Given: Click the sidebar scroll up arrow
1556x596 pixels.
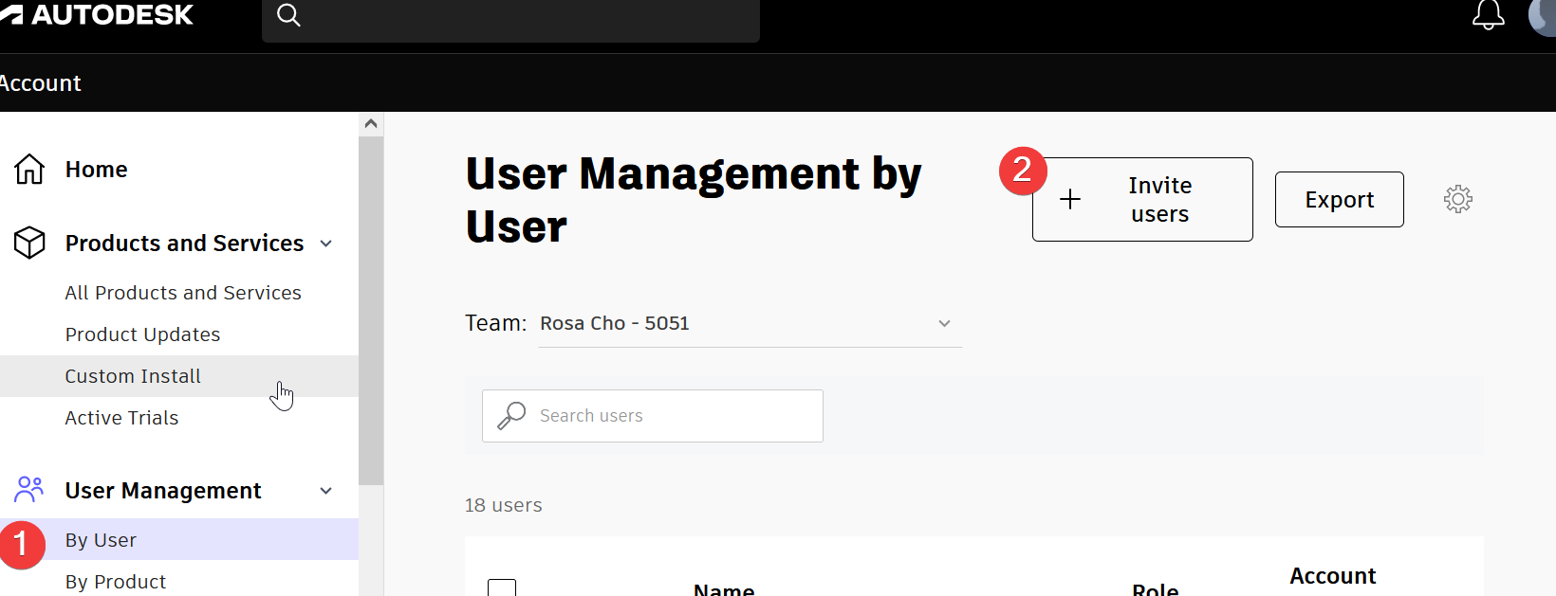Looking at the screenshot, I should click(371, 123).
